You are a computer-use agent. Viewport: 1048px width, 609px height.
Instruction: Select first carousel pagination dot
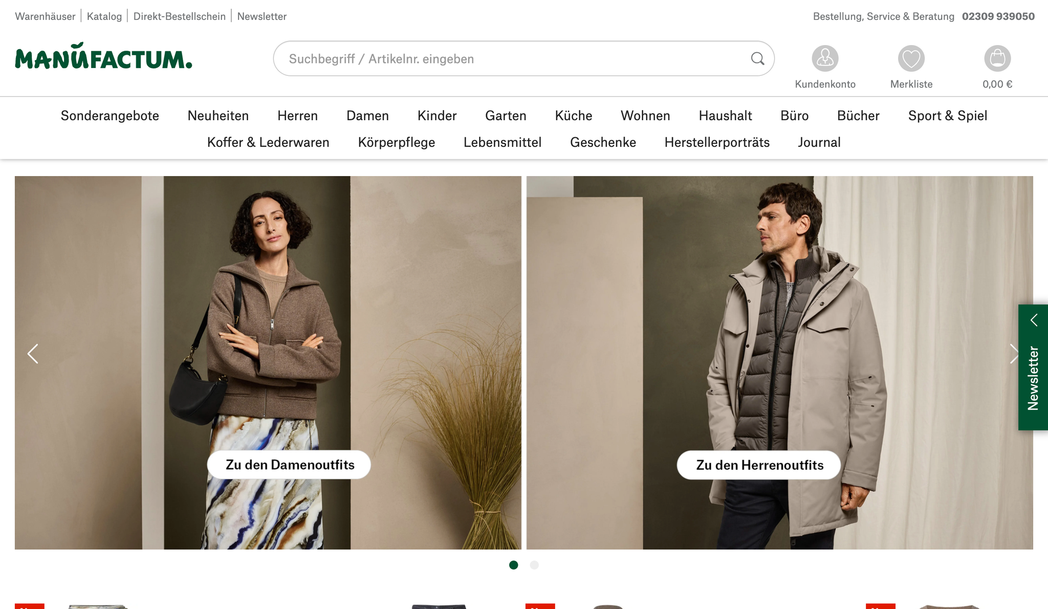pyautogui.click(x=513, y=565)
